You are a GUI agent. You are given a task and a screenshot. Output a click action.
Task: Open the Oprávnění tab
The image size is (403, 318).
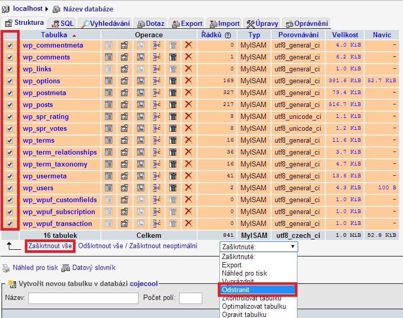click(306, 23)
